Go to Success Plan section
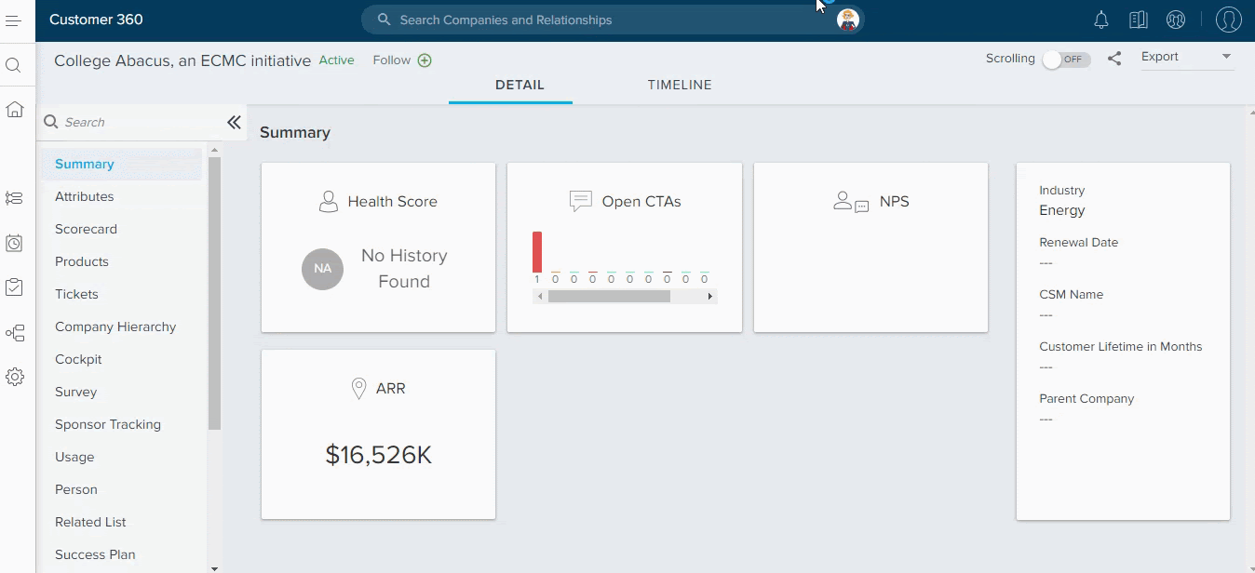The image size is (1255, 573). pos(95,554)
